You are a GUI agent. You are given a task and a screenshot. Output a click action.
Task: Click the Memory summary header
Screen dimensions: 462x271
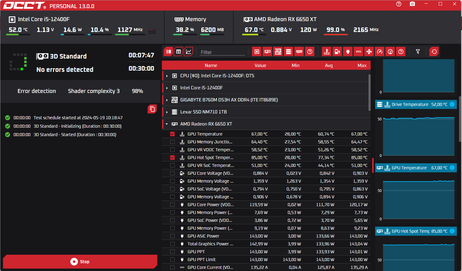click(191, 19)
